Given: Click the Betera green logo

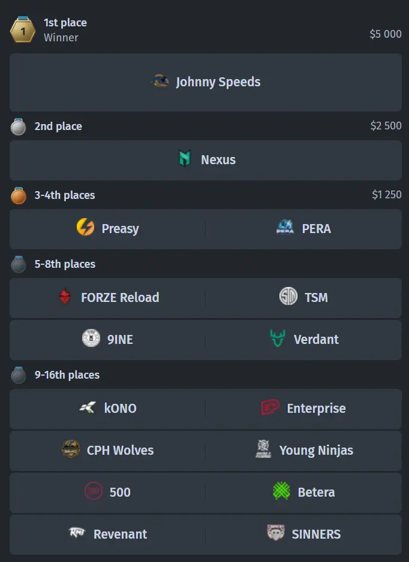Looking at the screenshot, I should (281, 491).
